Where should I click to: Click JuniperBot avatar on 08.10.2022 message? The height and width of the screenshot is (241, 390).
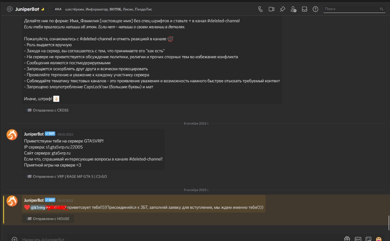click(x=12, y=135)
